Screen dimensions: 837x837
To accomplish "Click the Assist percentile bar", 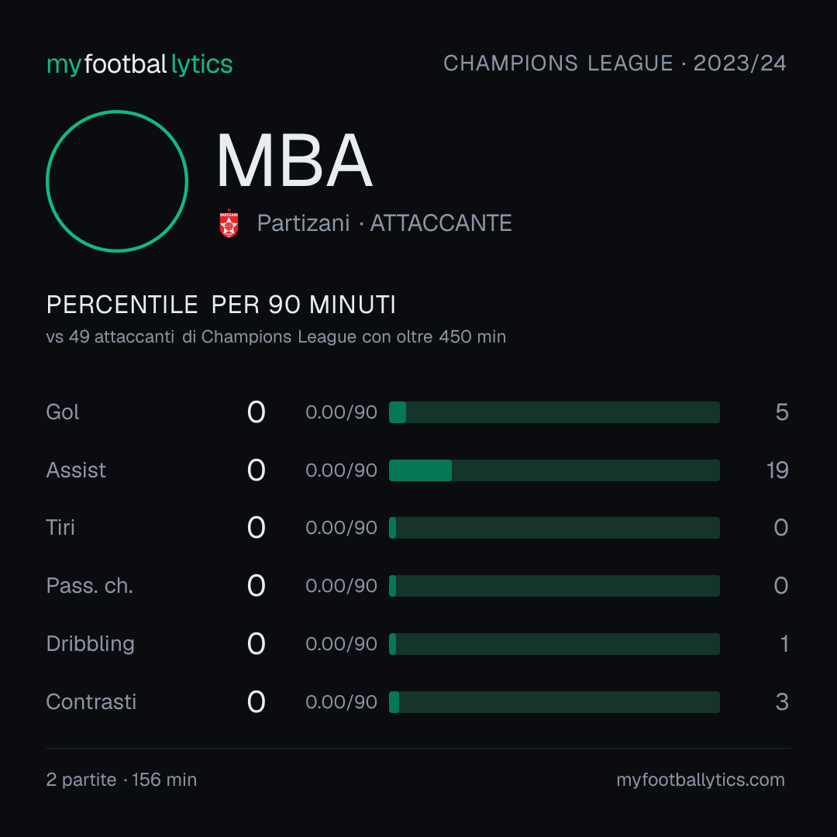I will click(554, 470).
